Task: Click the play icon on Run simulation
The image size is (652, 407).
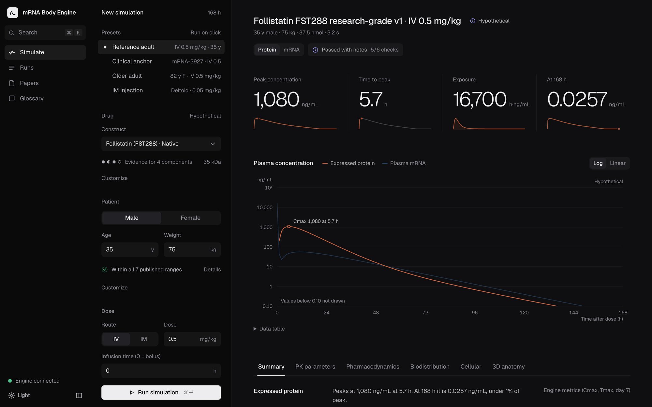Action: [132, 393]
